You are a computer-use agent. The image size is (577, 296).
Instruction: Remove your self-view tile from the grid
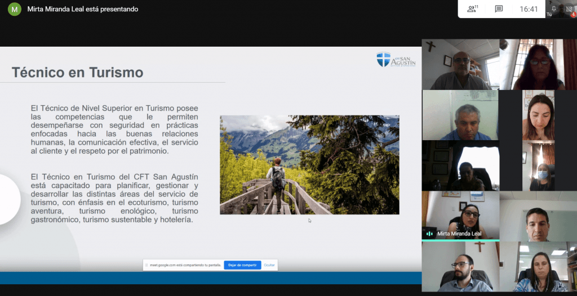[569, 9]
